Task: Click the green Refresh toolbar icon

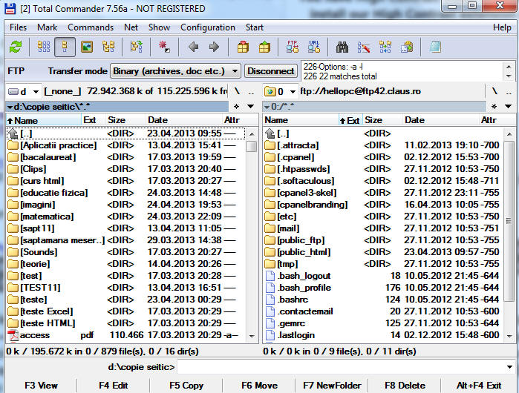Action: [15, 47]
